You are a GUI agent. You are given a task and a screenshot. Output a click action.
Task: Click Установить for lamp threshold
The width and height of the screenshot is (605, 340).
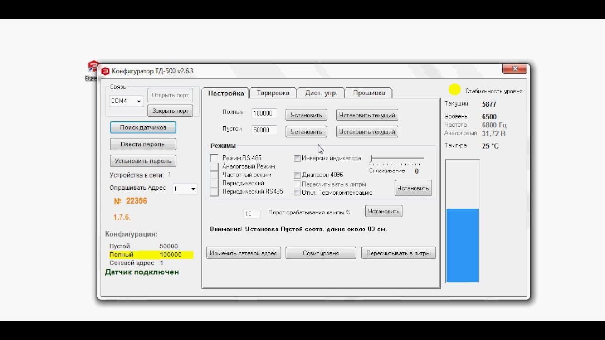pos(384,211)
